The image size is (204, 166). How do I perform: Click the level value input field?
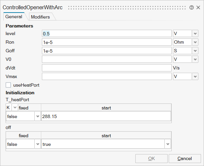point(106,33)
